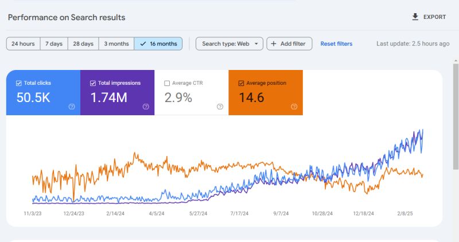Click the 5/27/24 axis date label
Viewport: 459px width, 242px height.
(x=198, y=213)
